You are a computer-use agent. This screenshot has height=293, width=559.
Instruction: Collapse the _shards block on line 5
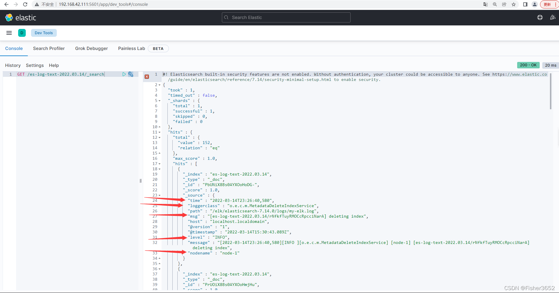pos(160,101)
